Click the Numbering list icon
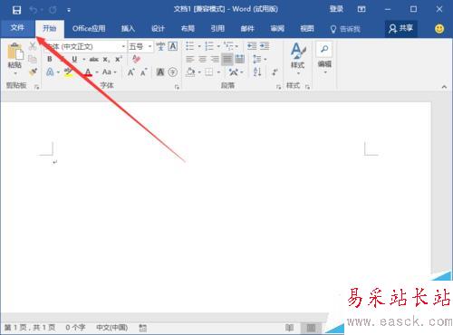 (x=209, y=46)
